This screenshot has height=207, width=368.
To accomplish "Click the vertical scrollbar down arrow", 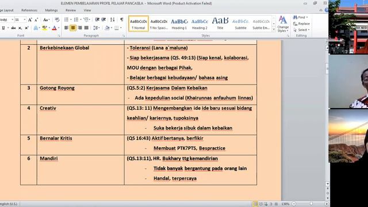I will (328, 184).
